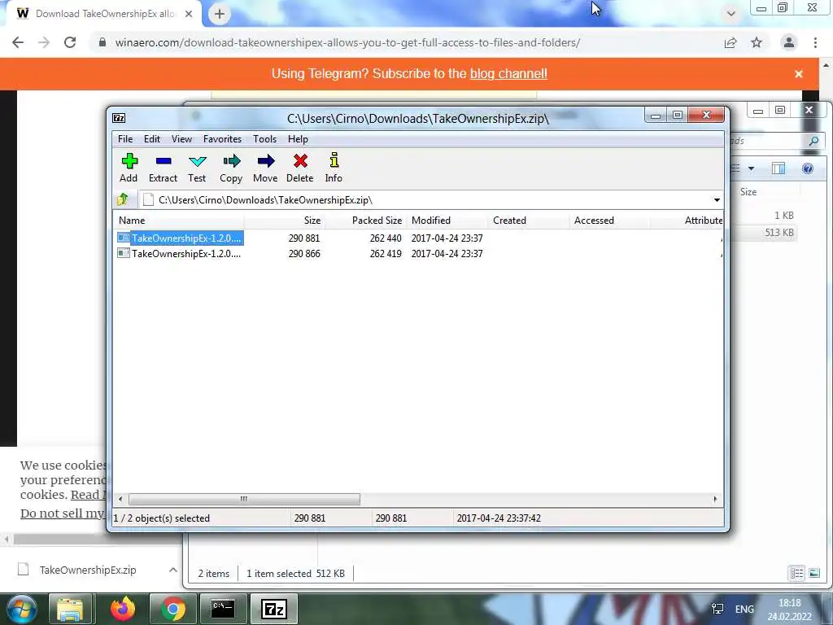Open the Chrome profile icon
833x625 pixels.
[789, 42]
